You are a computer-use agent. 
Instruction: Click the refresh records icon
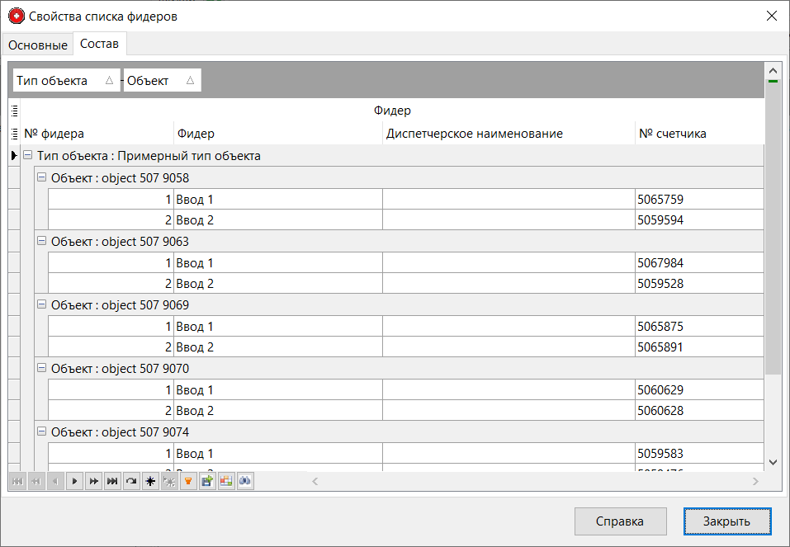tap(131, 481)
